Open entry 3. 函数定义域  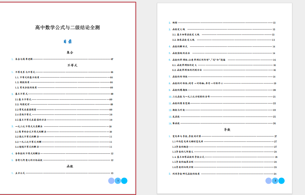(x=222, y=29)
